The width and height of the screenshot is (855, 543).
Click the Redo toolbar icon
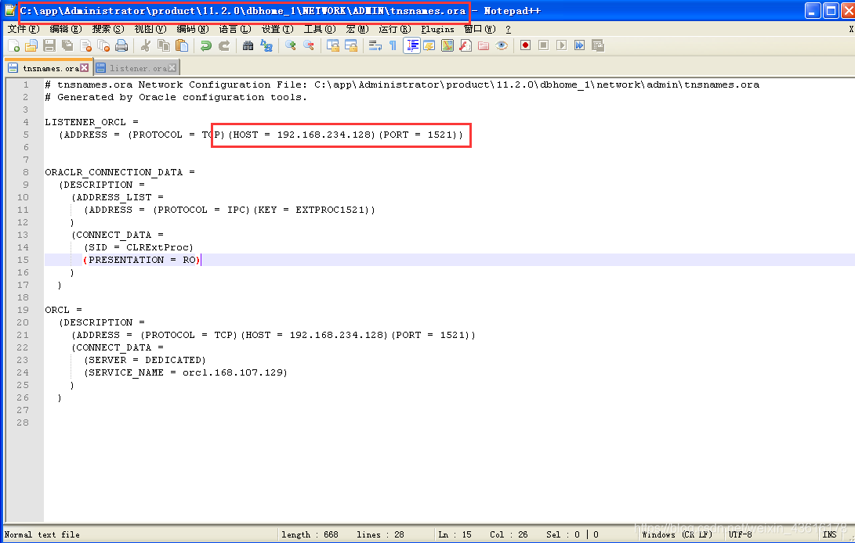coord(223,45)
